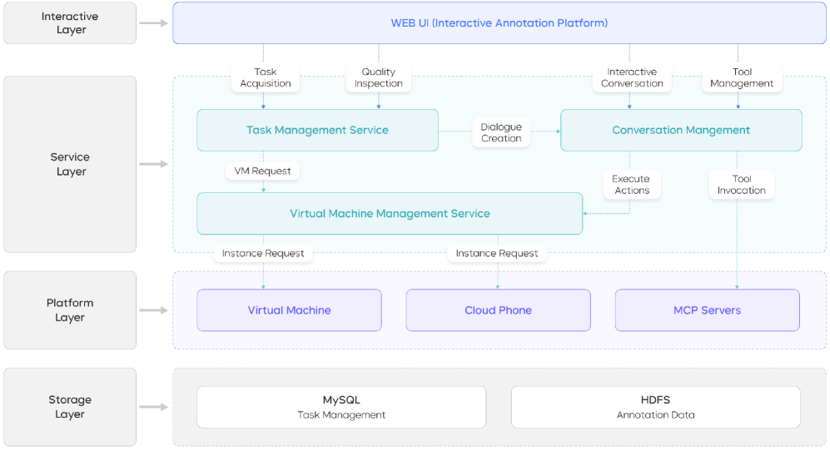Select the Task Management Service block
This screenshot has width=830, height=451.
click(x=317, y=131)
